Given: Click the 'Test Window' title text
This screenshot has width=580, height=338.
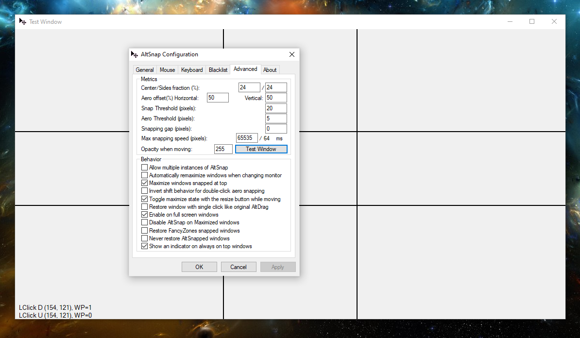Looking at the screenshot, I should click(46, 22).
